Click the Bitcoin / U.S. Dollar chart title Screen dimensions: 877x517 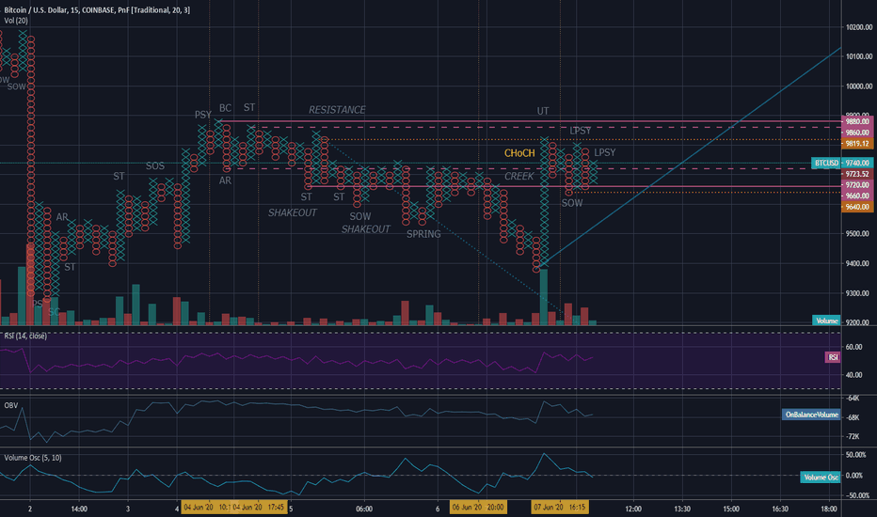coord(97,10)
